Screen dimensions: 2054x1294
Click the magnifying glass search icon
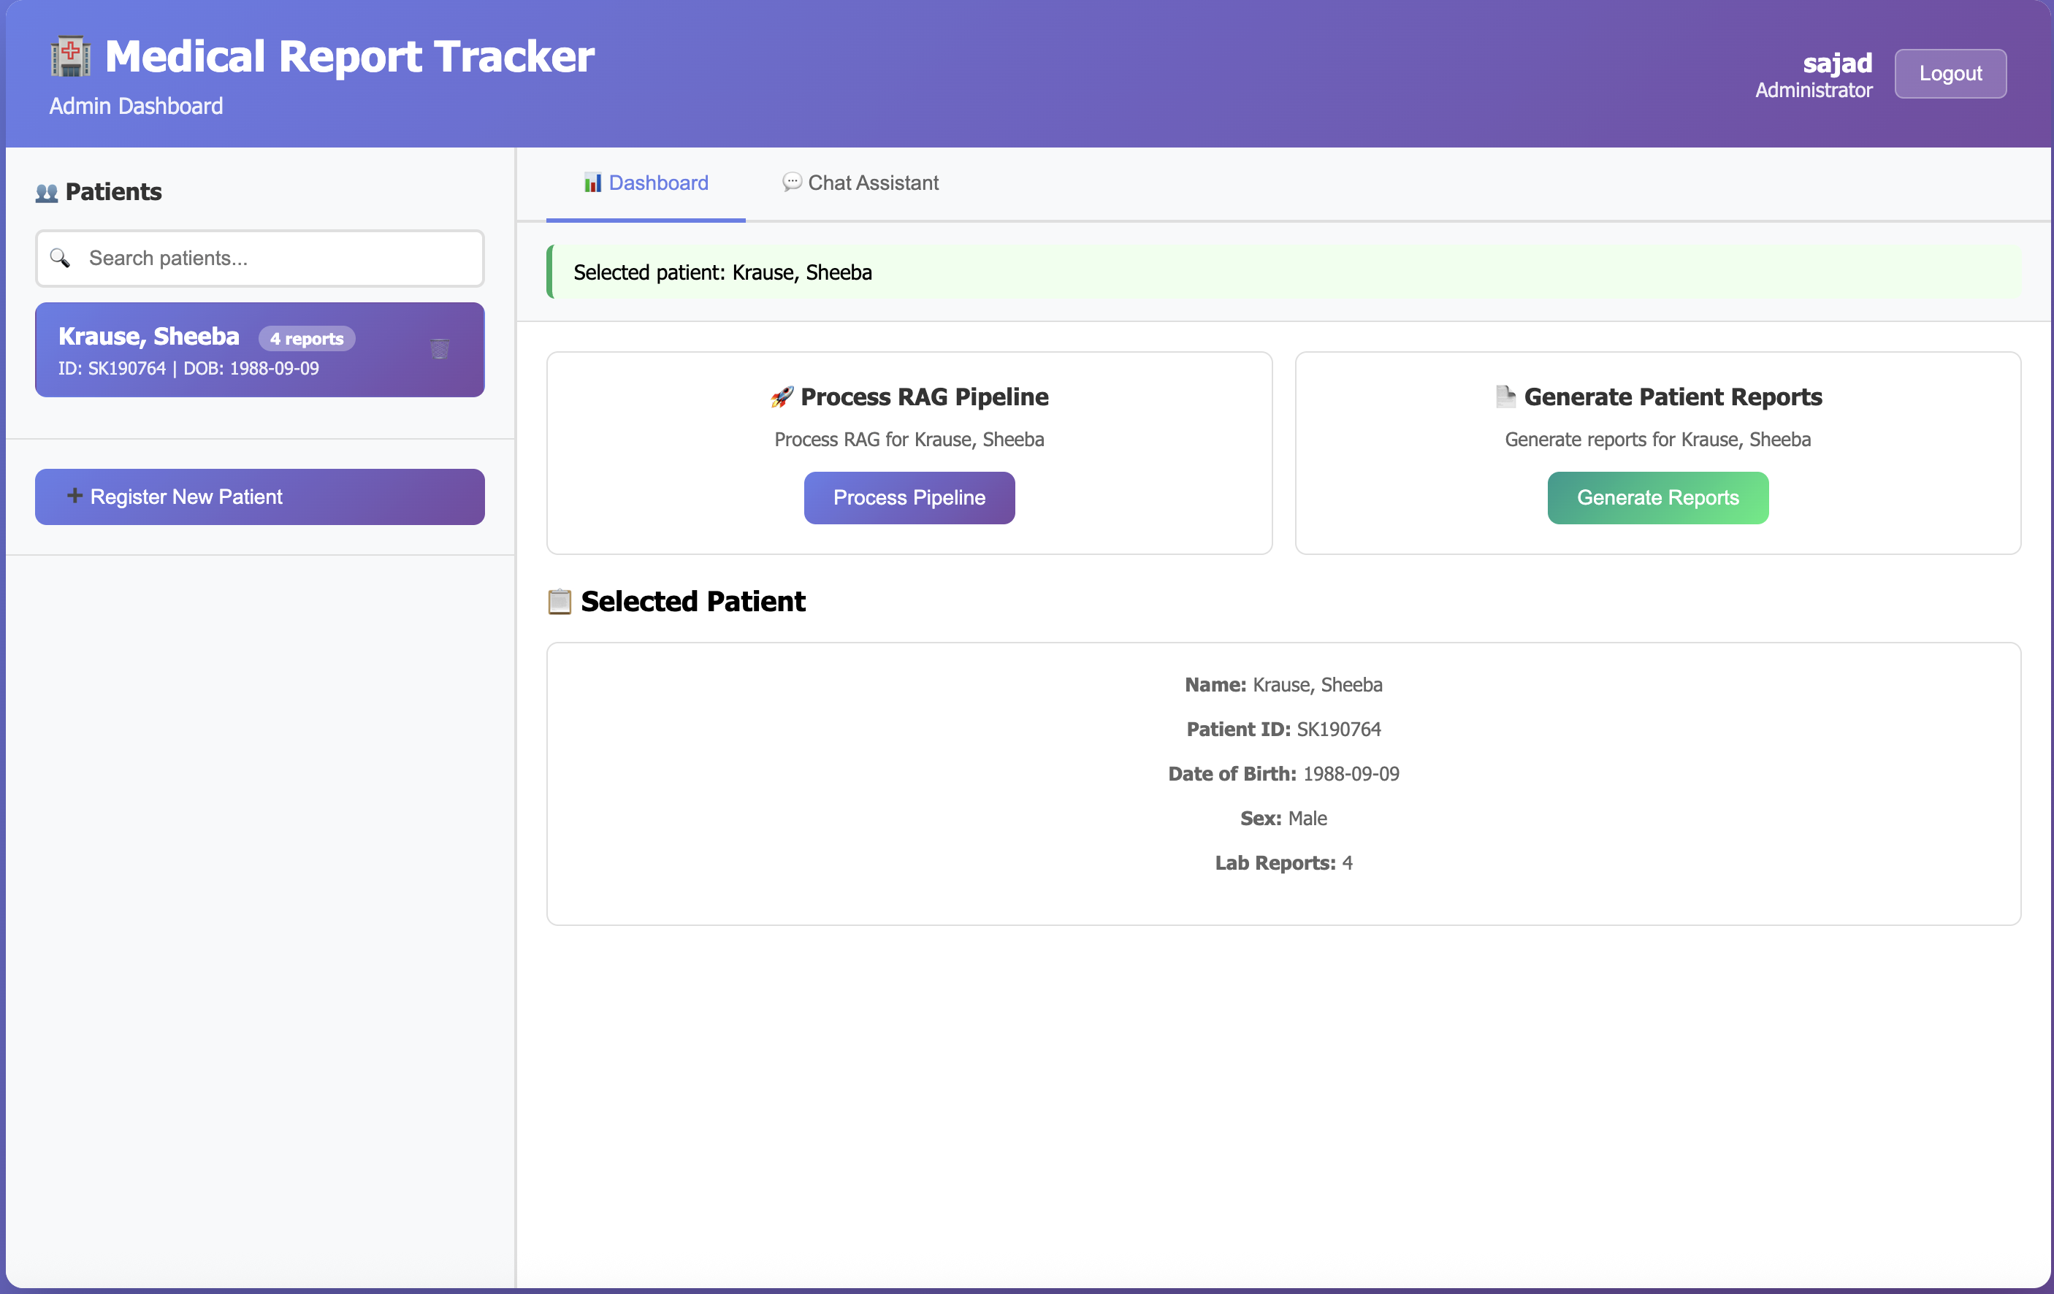[60, 258]
